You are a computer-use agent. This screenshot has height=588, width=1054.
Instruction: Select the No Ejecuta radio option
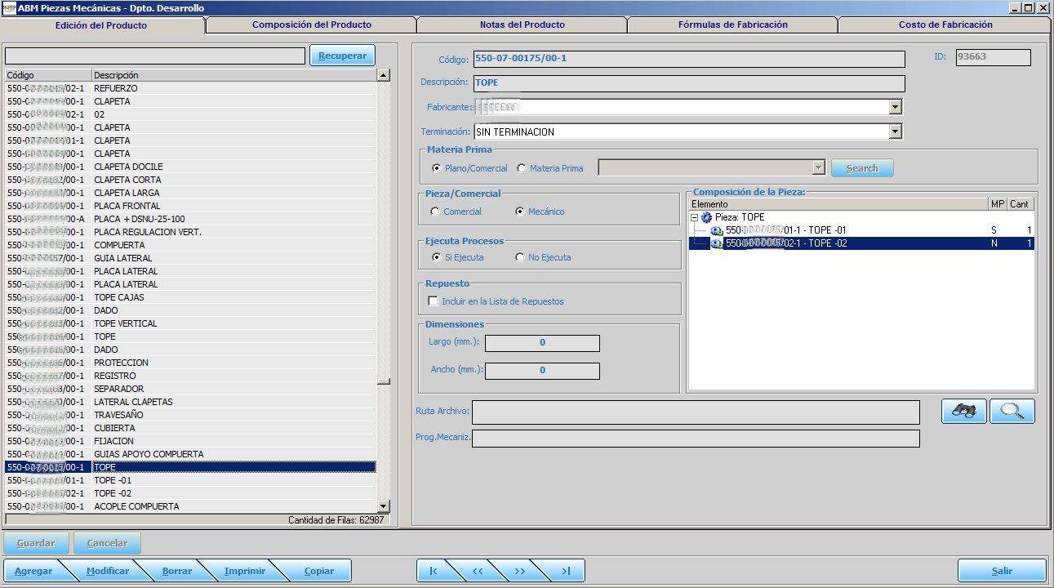point(520,257)
